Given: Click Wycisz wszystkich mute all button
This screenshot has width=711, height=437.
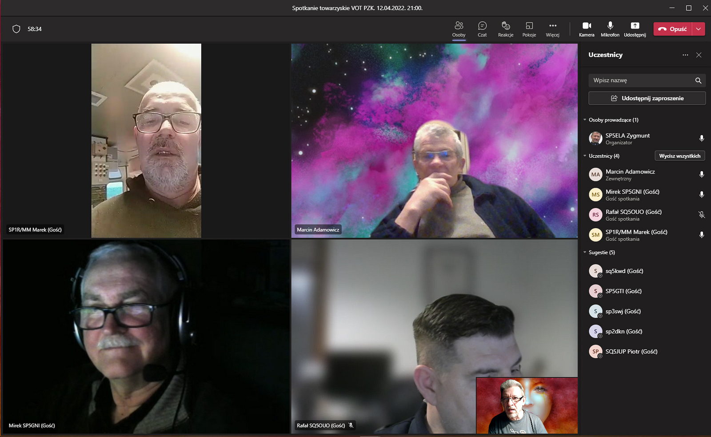Looking at the screenshot, I should tap(679, 156).
